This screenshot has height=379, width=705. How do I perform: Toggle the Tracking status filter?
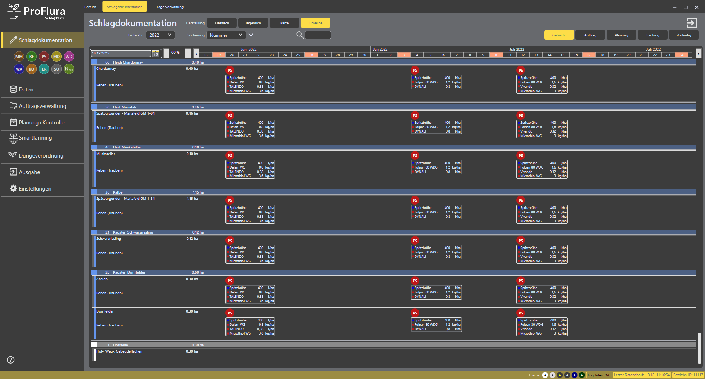point(652,35)
